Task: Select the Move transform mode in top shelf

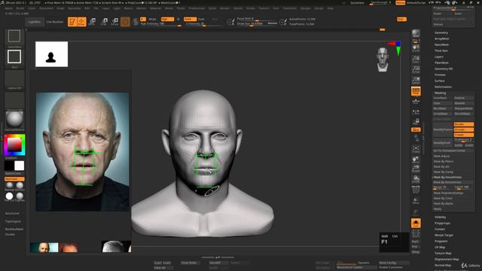Action: click(x=92, y=22)
